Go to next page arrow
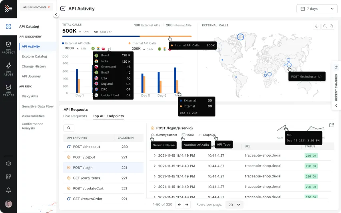 [x=187, y=205]
